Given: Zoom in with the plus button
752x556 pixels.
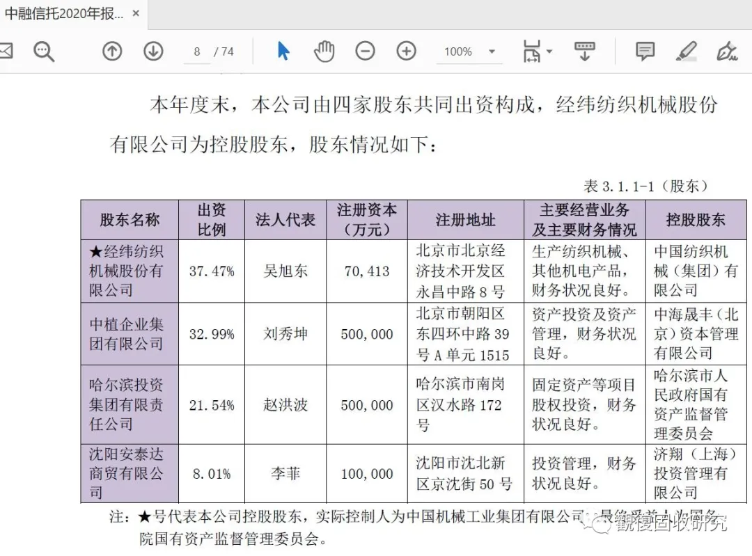Looking at the screenshot, I should click(406, 51).
